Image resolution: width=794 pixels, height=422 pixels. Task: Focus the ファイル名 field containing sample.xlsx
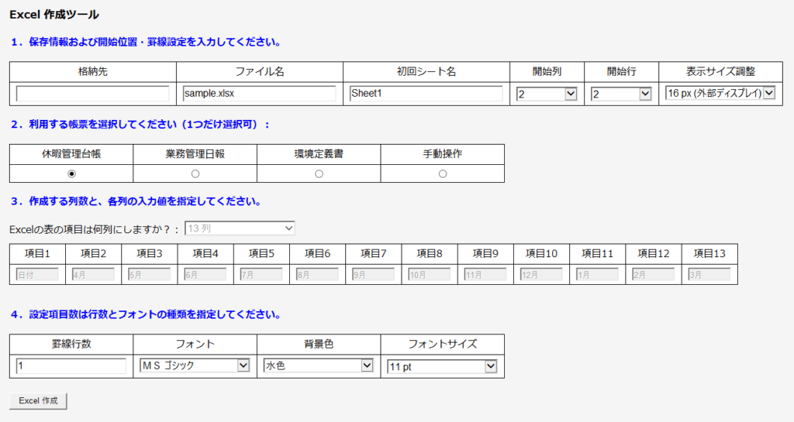(259, 94)
